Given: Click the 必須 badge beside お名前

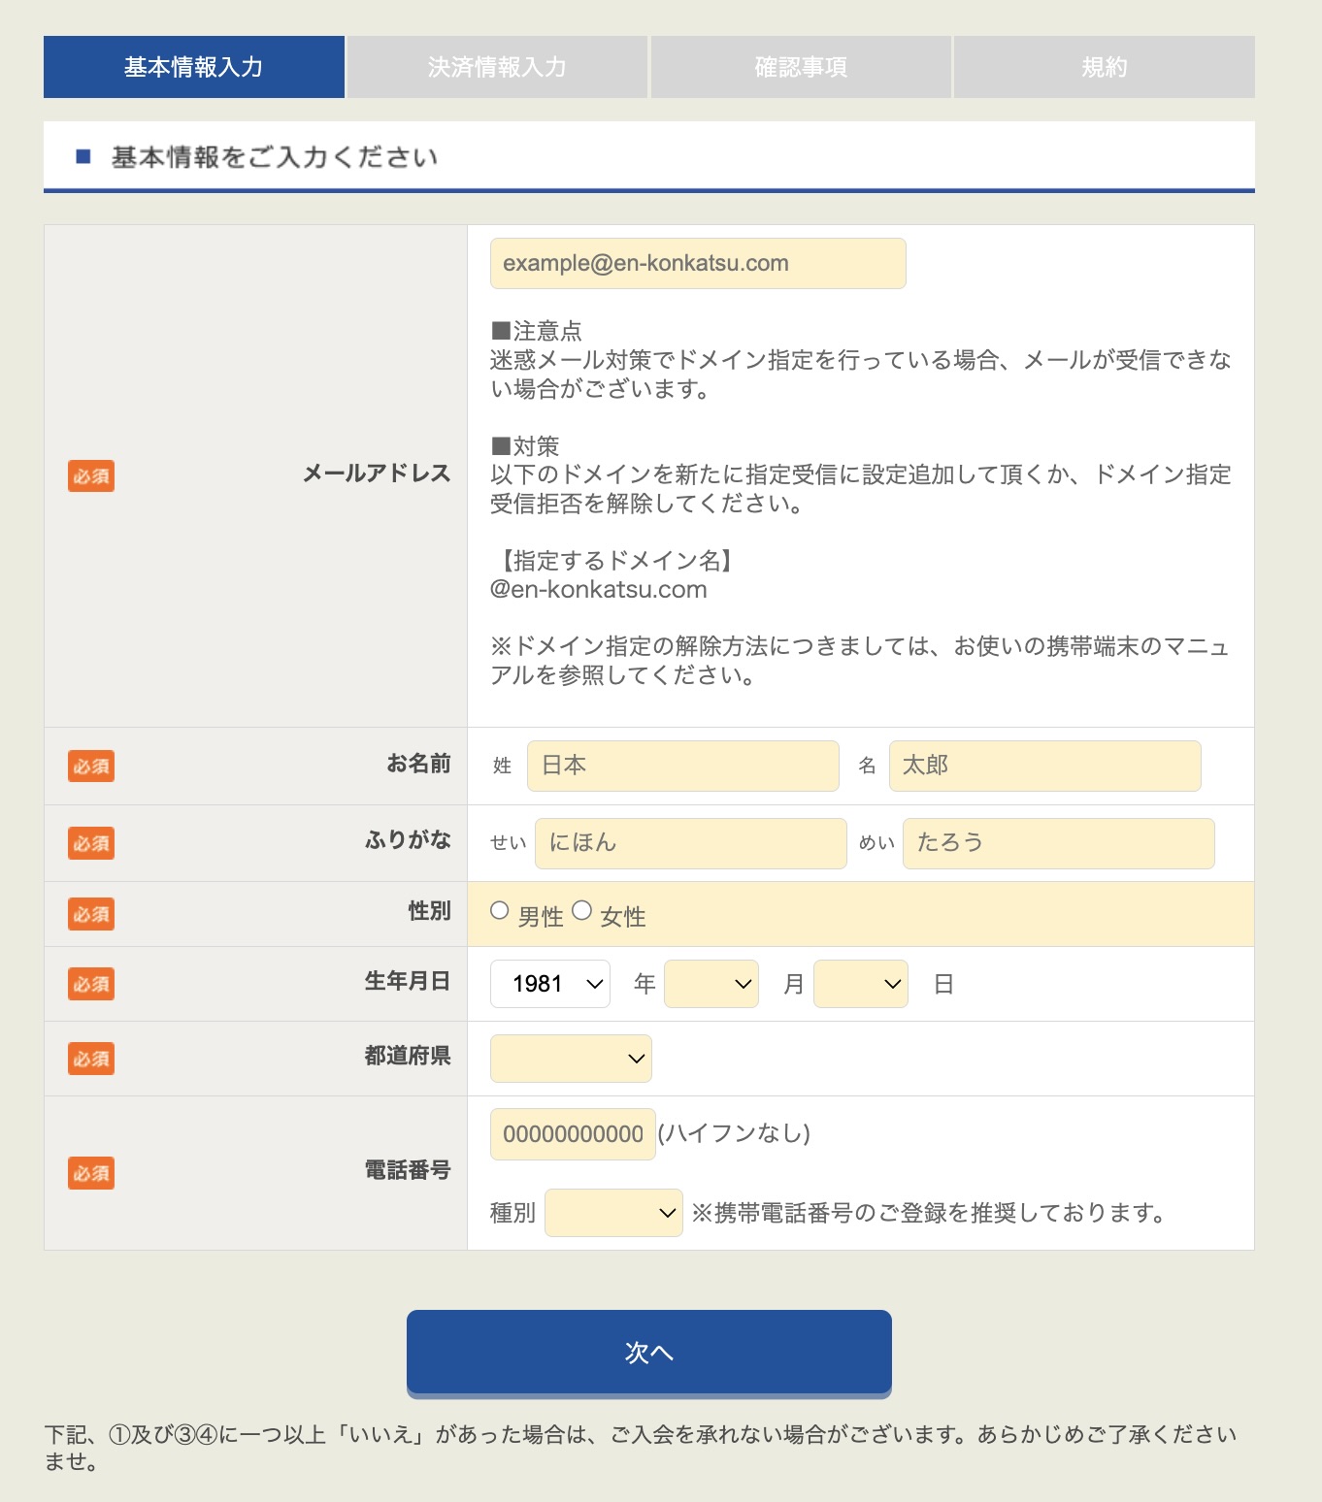Looking at the screenshot, I should [91, 766].
